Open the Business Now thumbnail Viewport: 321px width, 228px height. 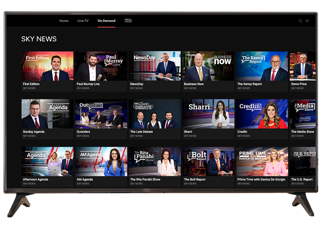point(208,66)
